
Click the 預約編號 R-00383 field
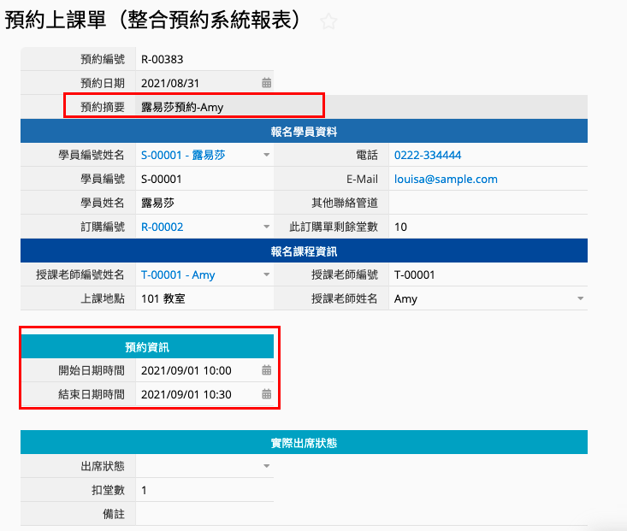point(204,59)
